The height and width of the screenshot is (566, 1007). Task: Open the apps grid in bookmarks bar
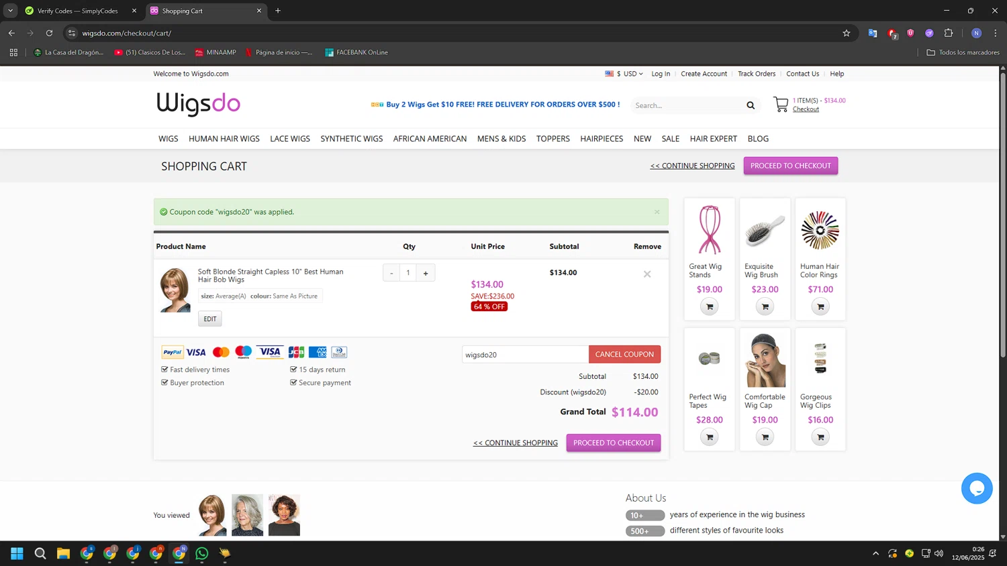pyautogui.click(x=13, y=52)
